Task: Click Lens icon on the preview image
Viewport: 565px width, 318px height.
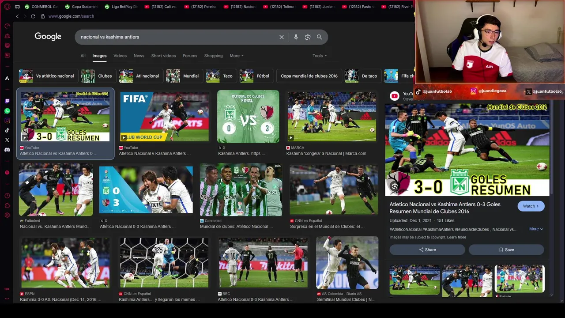Action: 395,186
